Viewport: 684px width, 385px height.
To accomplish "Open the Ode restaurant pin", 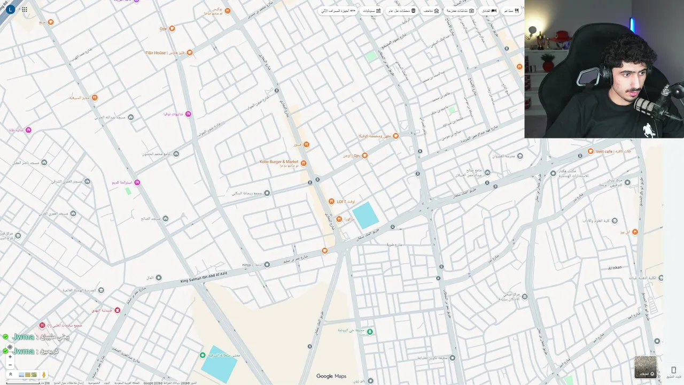I will click(172, 28).
